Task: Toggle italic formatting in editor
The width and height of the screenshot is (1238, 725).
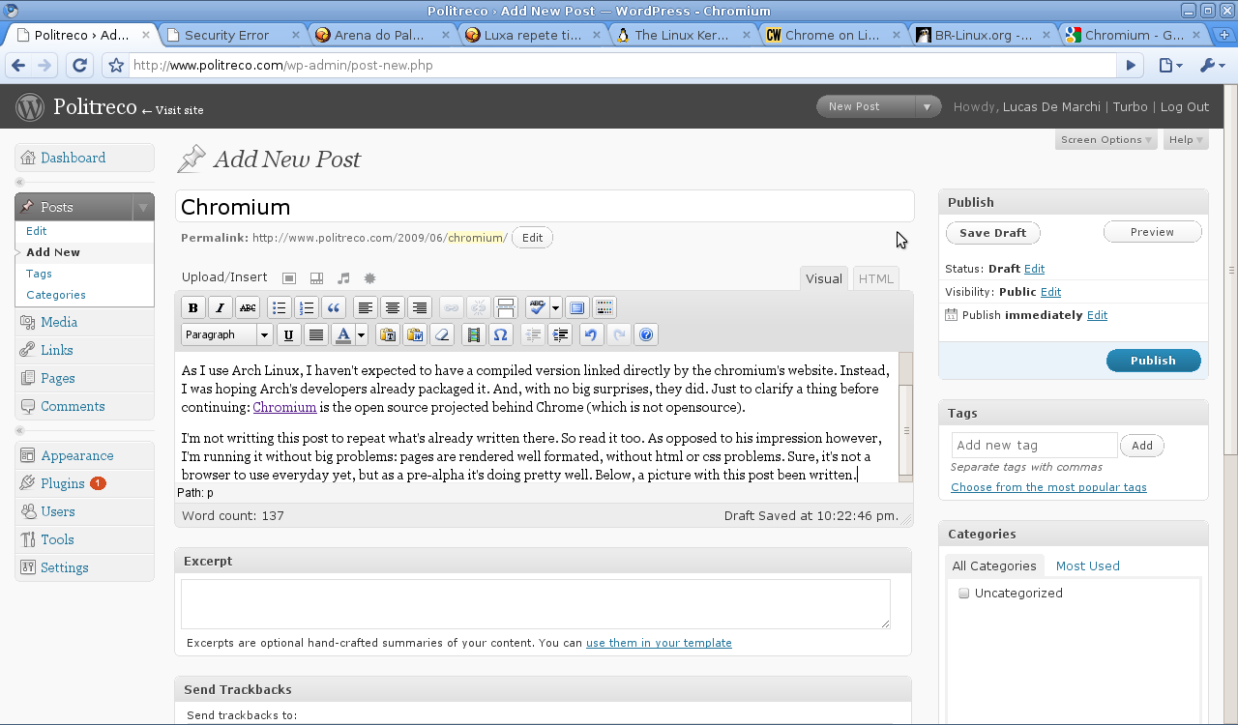Action: 221,307
